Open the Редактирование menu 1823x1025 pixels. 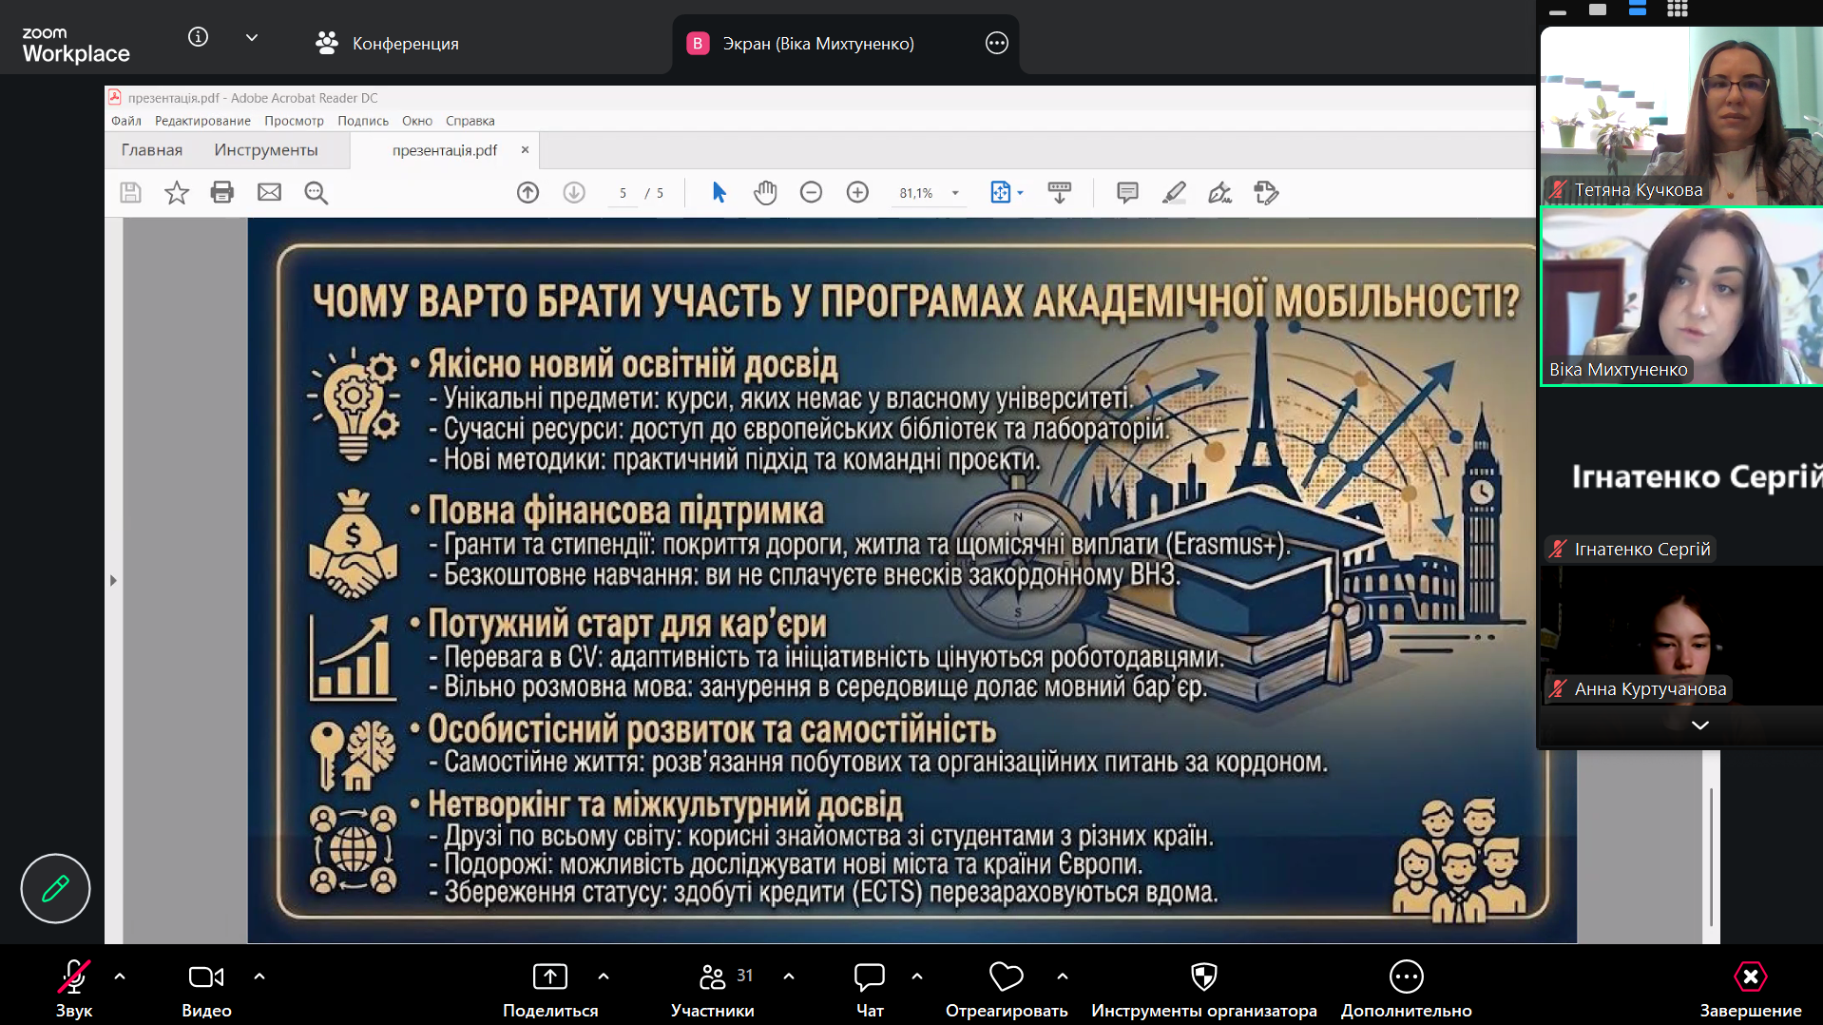[x=202, y=121]
